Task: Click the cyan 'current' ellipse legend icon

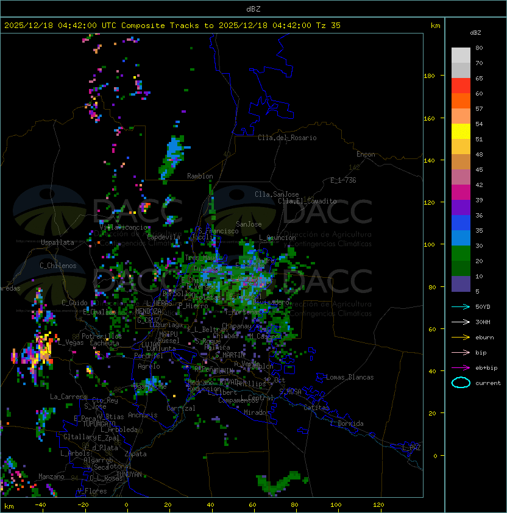Action: point(461,383)
